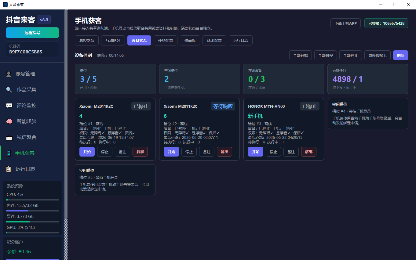Open 私信聚合 in the sidebar
The height and width of the screenshot is (260, 416).
click(x=32, y=137)
